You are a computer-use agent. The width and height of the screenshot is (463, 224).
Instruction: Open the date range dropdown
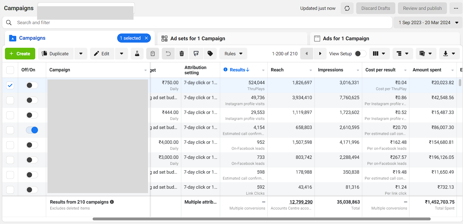[428, 23]
